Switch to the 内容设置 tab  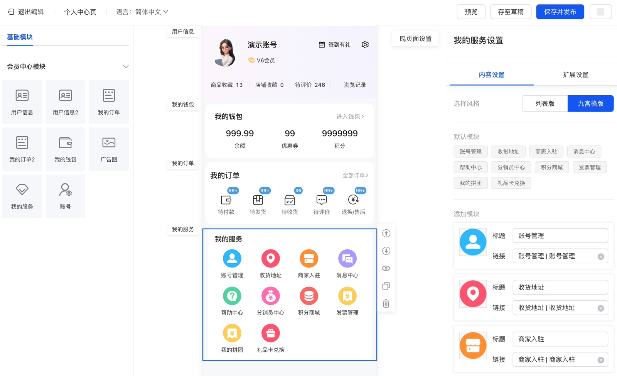(x=491, y=75)
